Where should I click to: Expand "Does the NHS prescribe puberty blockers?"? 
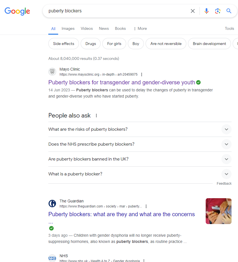(x=226, y=144)
